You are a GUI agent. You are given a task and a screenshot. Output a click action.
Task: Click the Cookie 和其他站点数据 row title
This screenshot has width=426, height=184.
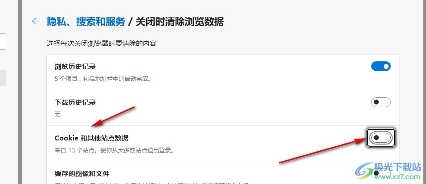tap(91, 138)
